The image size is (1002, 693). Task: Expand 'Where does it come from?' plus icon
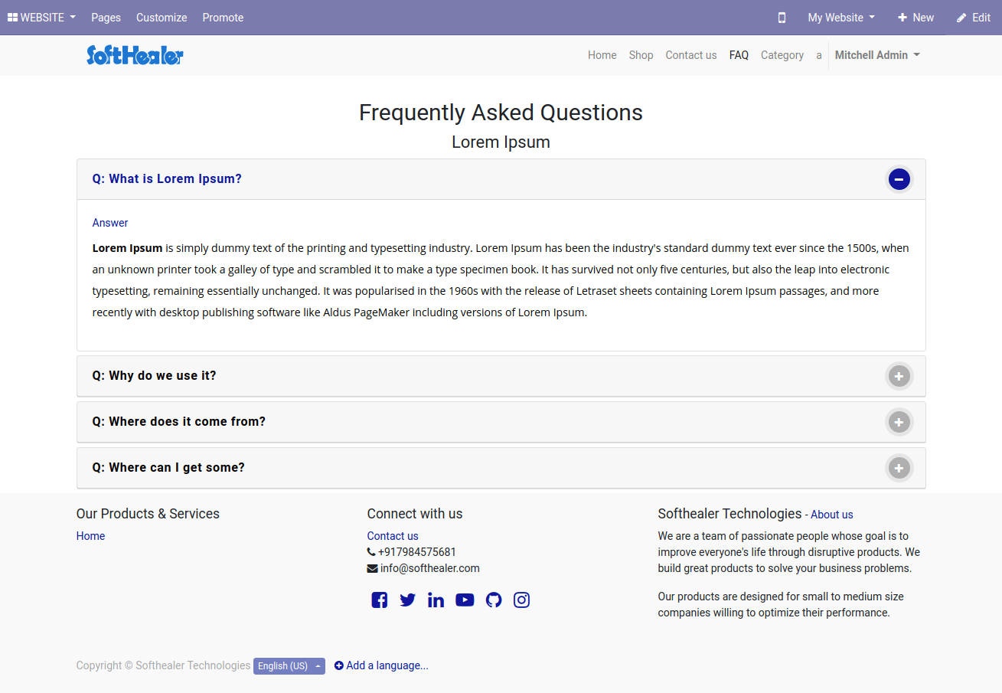(899, 422)
